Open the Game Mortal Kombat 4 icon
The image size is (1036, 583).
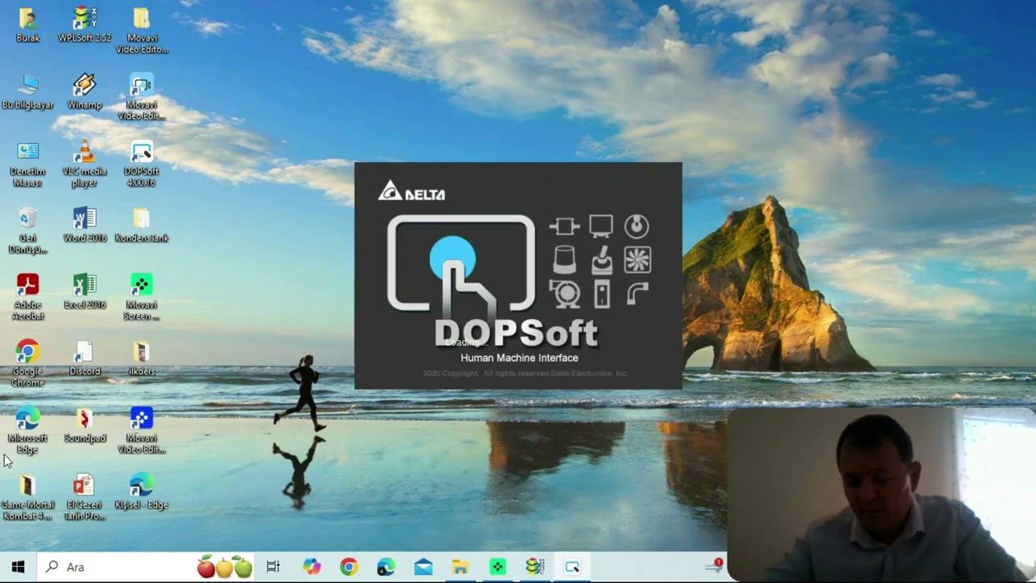[x=28, y=497]
